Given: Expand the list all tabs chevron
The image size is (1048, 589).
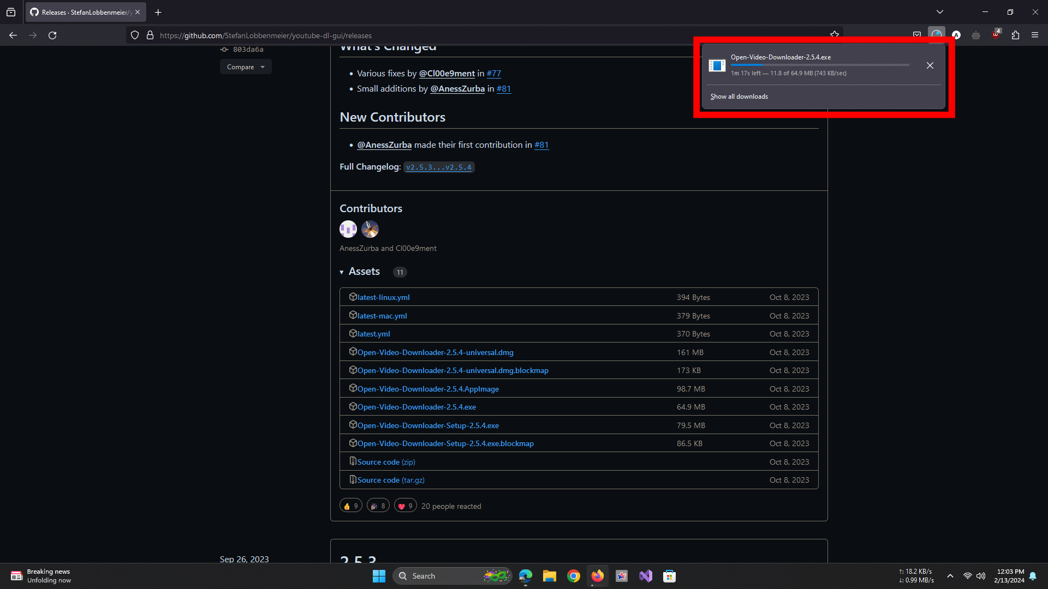Looking at the screenshot, I should [940, 12].
